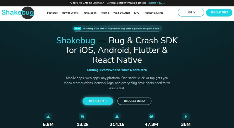The height and width of the screenshot is (128, 234).
Task: Click the 36M statistic value
Action: tap(186, 125)
